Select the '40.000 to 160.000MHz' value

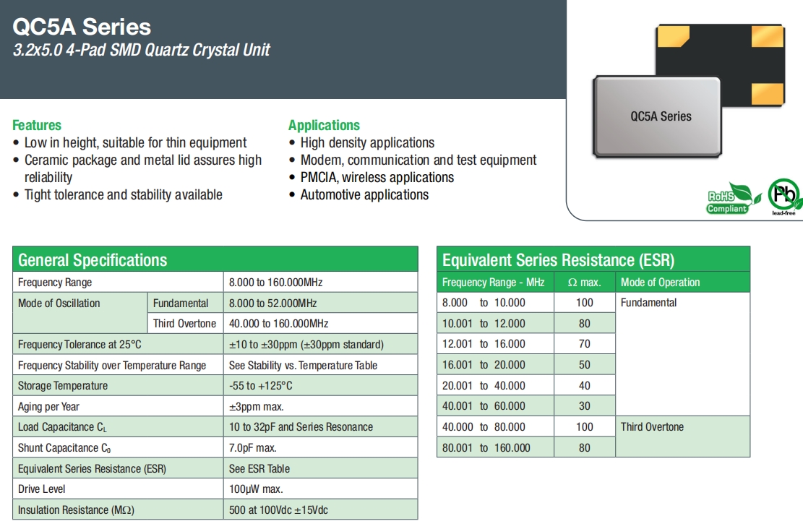278,324
